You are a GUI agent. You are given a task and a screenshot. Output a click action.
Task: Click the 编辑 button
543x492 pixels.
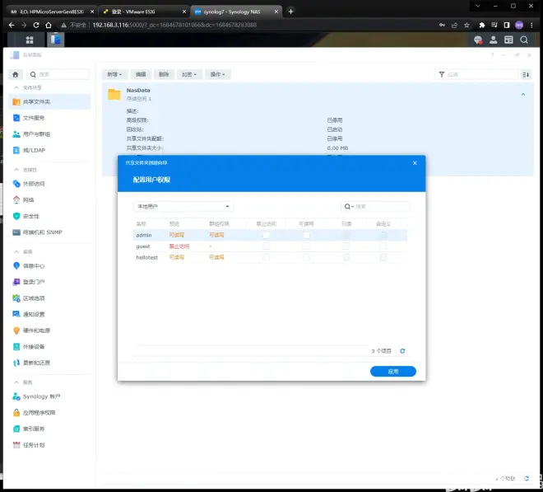click(141, 74)
